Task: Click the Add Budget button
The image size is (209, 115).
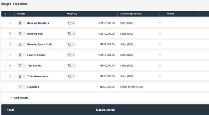Action: (19, 98)
